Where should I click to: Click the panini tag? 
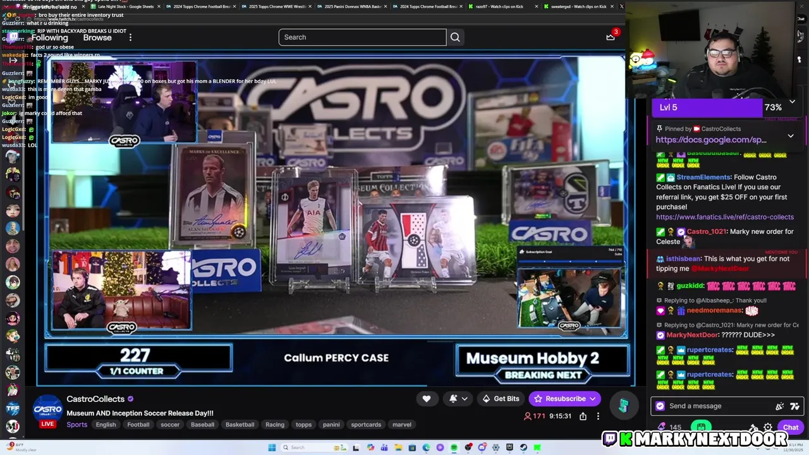[x=331, y=425]
